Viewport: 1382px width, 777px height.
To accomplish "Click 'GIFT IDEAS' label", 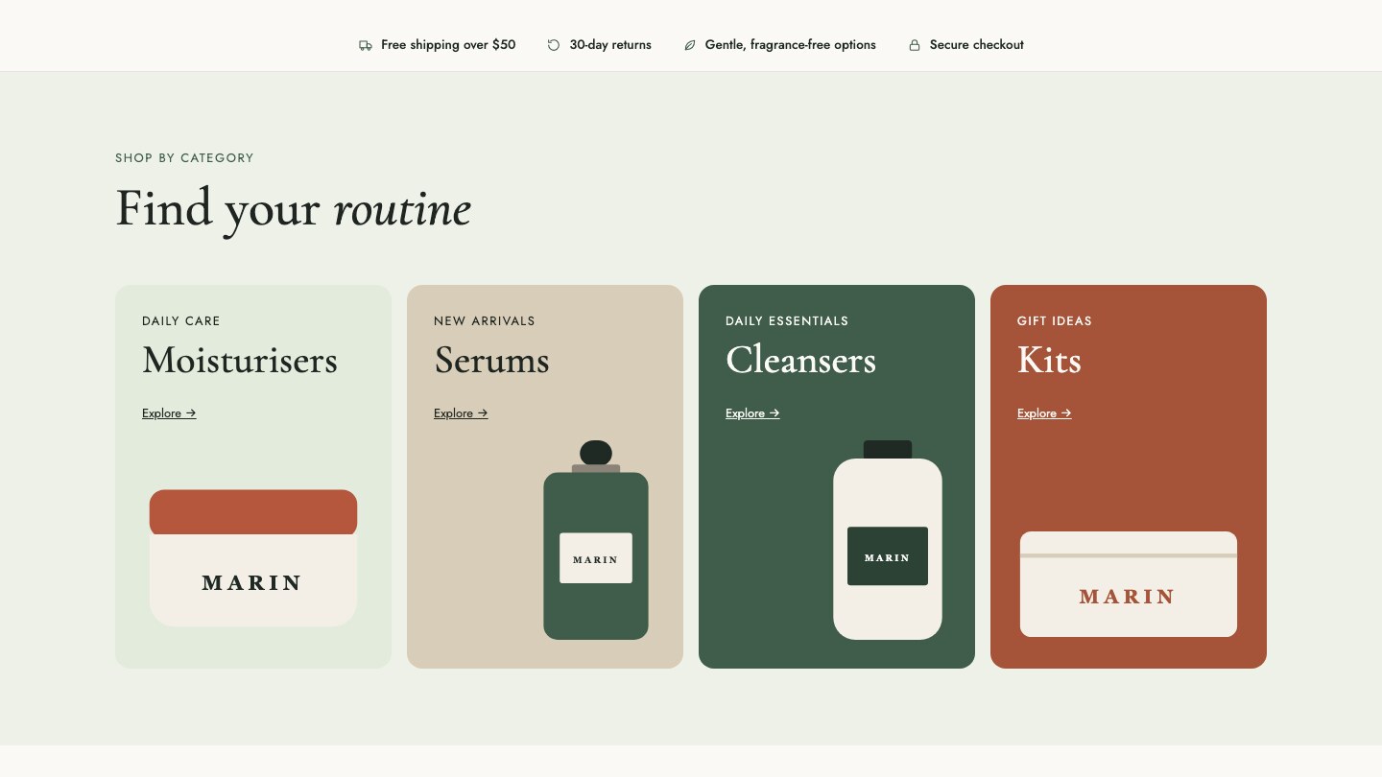I will [1055, 321].
